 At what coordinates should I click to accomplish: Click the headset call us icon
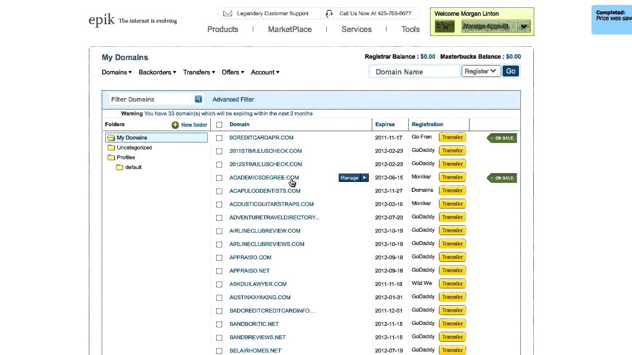click(x=329, y=13)
